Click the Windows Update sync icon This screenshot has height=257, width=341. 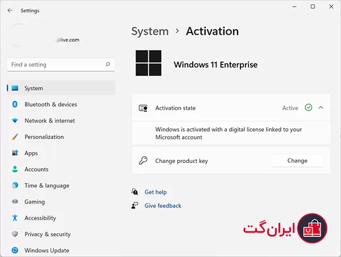(x=15, y=250)
